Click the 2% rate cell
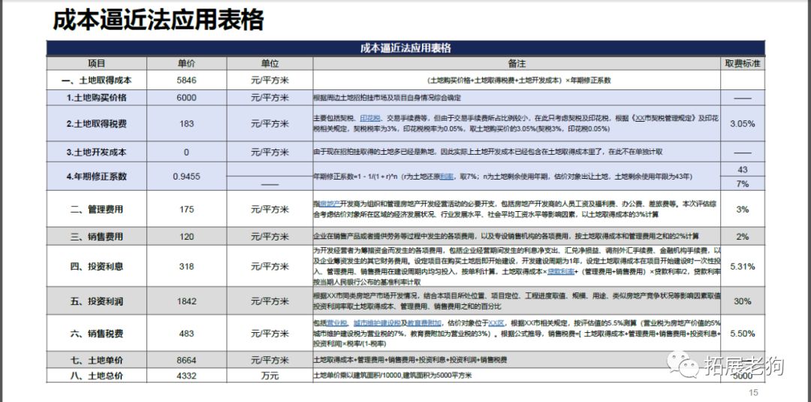The height and width of the screenshot is (402, 811). [742, 237]
